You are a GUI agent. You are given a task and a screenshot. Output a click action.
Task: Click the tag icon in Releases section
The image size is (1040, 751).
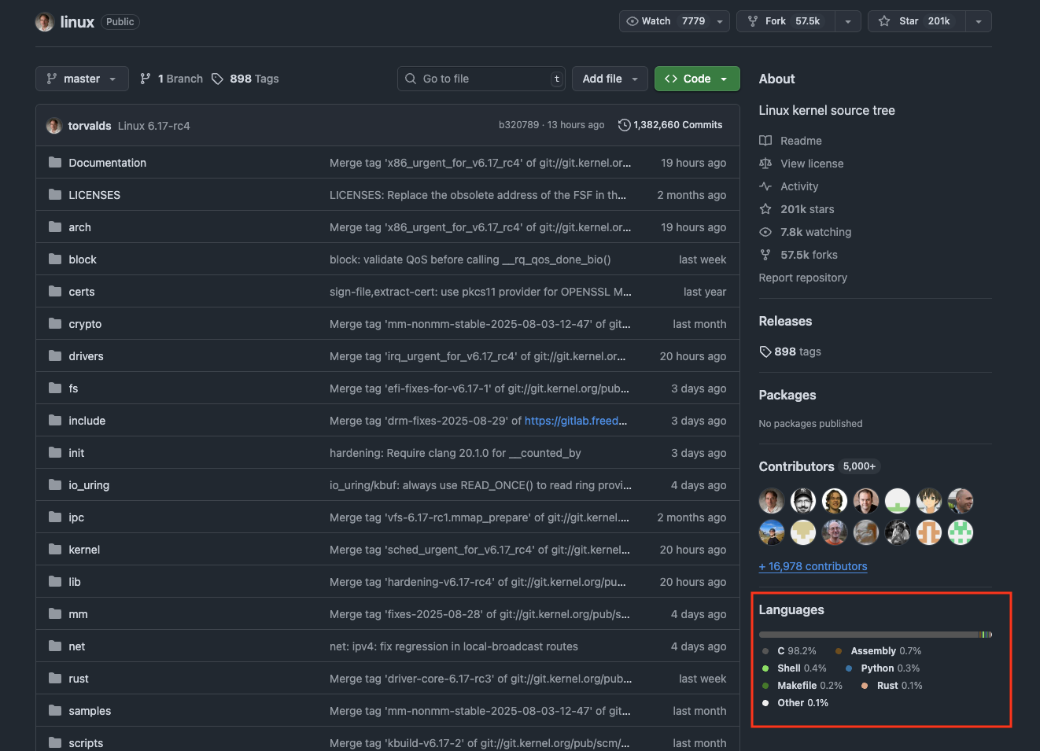pyautogui.click(x=765, y=352)
